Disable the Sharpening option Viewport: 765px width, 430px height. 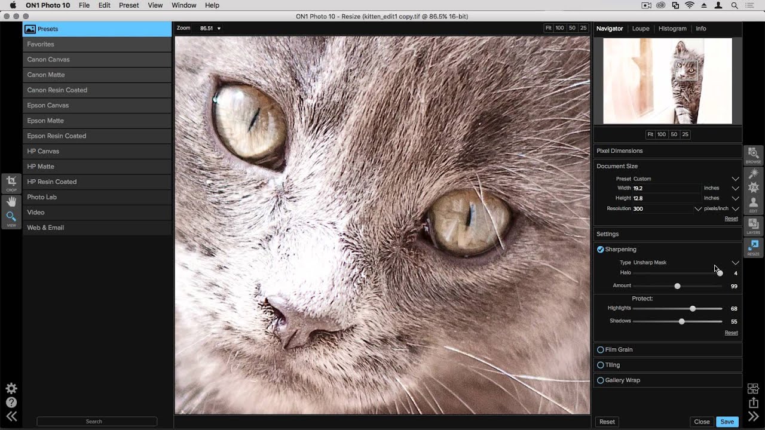(x=601, y=250)
